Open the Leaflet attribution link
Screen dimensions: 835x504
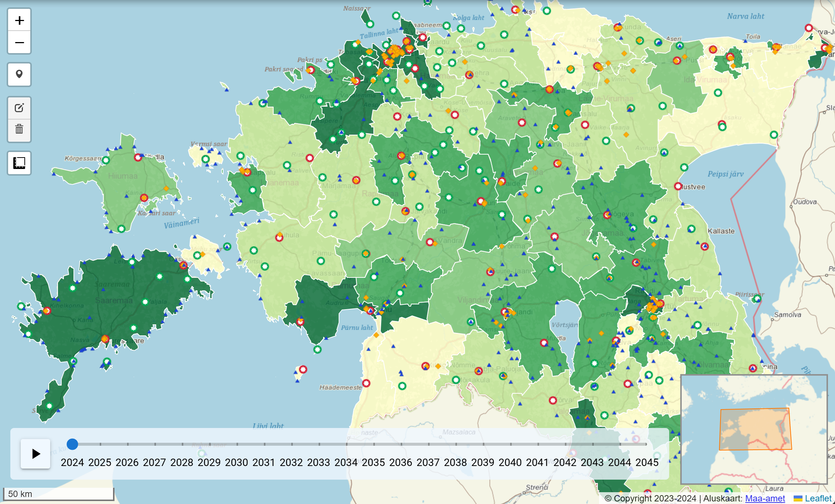(x=818, y=498)
